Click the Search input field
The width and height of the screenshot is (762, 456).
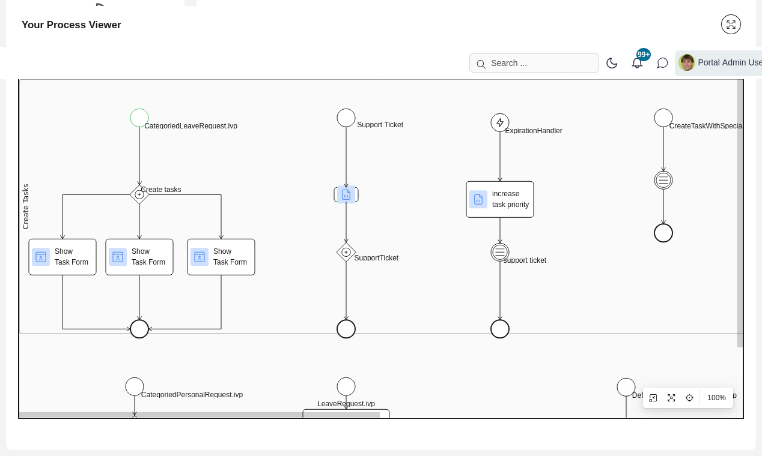click(534, 63)
